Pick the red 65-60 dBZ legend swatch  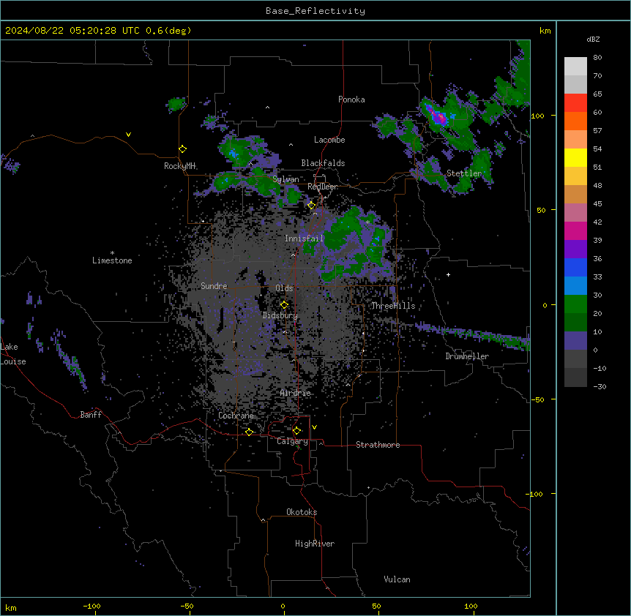[x=575, y=103]
